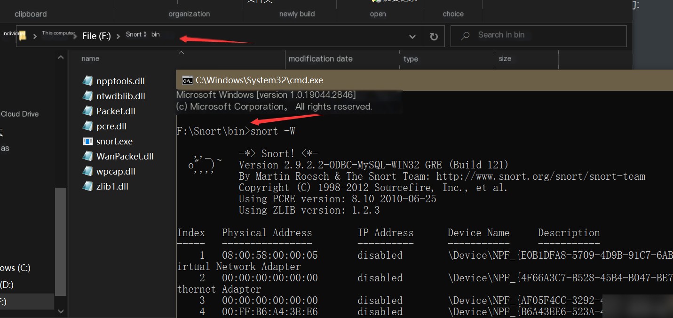The width and height of the screenshot is (673, 318).
Task: Select the (D:) drive in navigation pane
Action: coord(7,285)
